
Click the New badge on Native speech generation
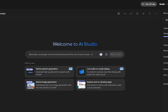click(71, 69)
